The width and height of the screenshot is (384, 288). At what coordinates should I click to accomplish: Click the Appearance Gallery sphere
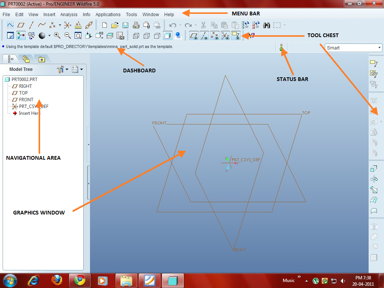(x=42, y=36)
